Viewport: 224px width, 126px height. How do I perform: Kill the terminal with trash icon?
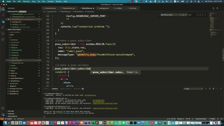[213, 89]
